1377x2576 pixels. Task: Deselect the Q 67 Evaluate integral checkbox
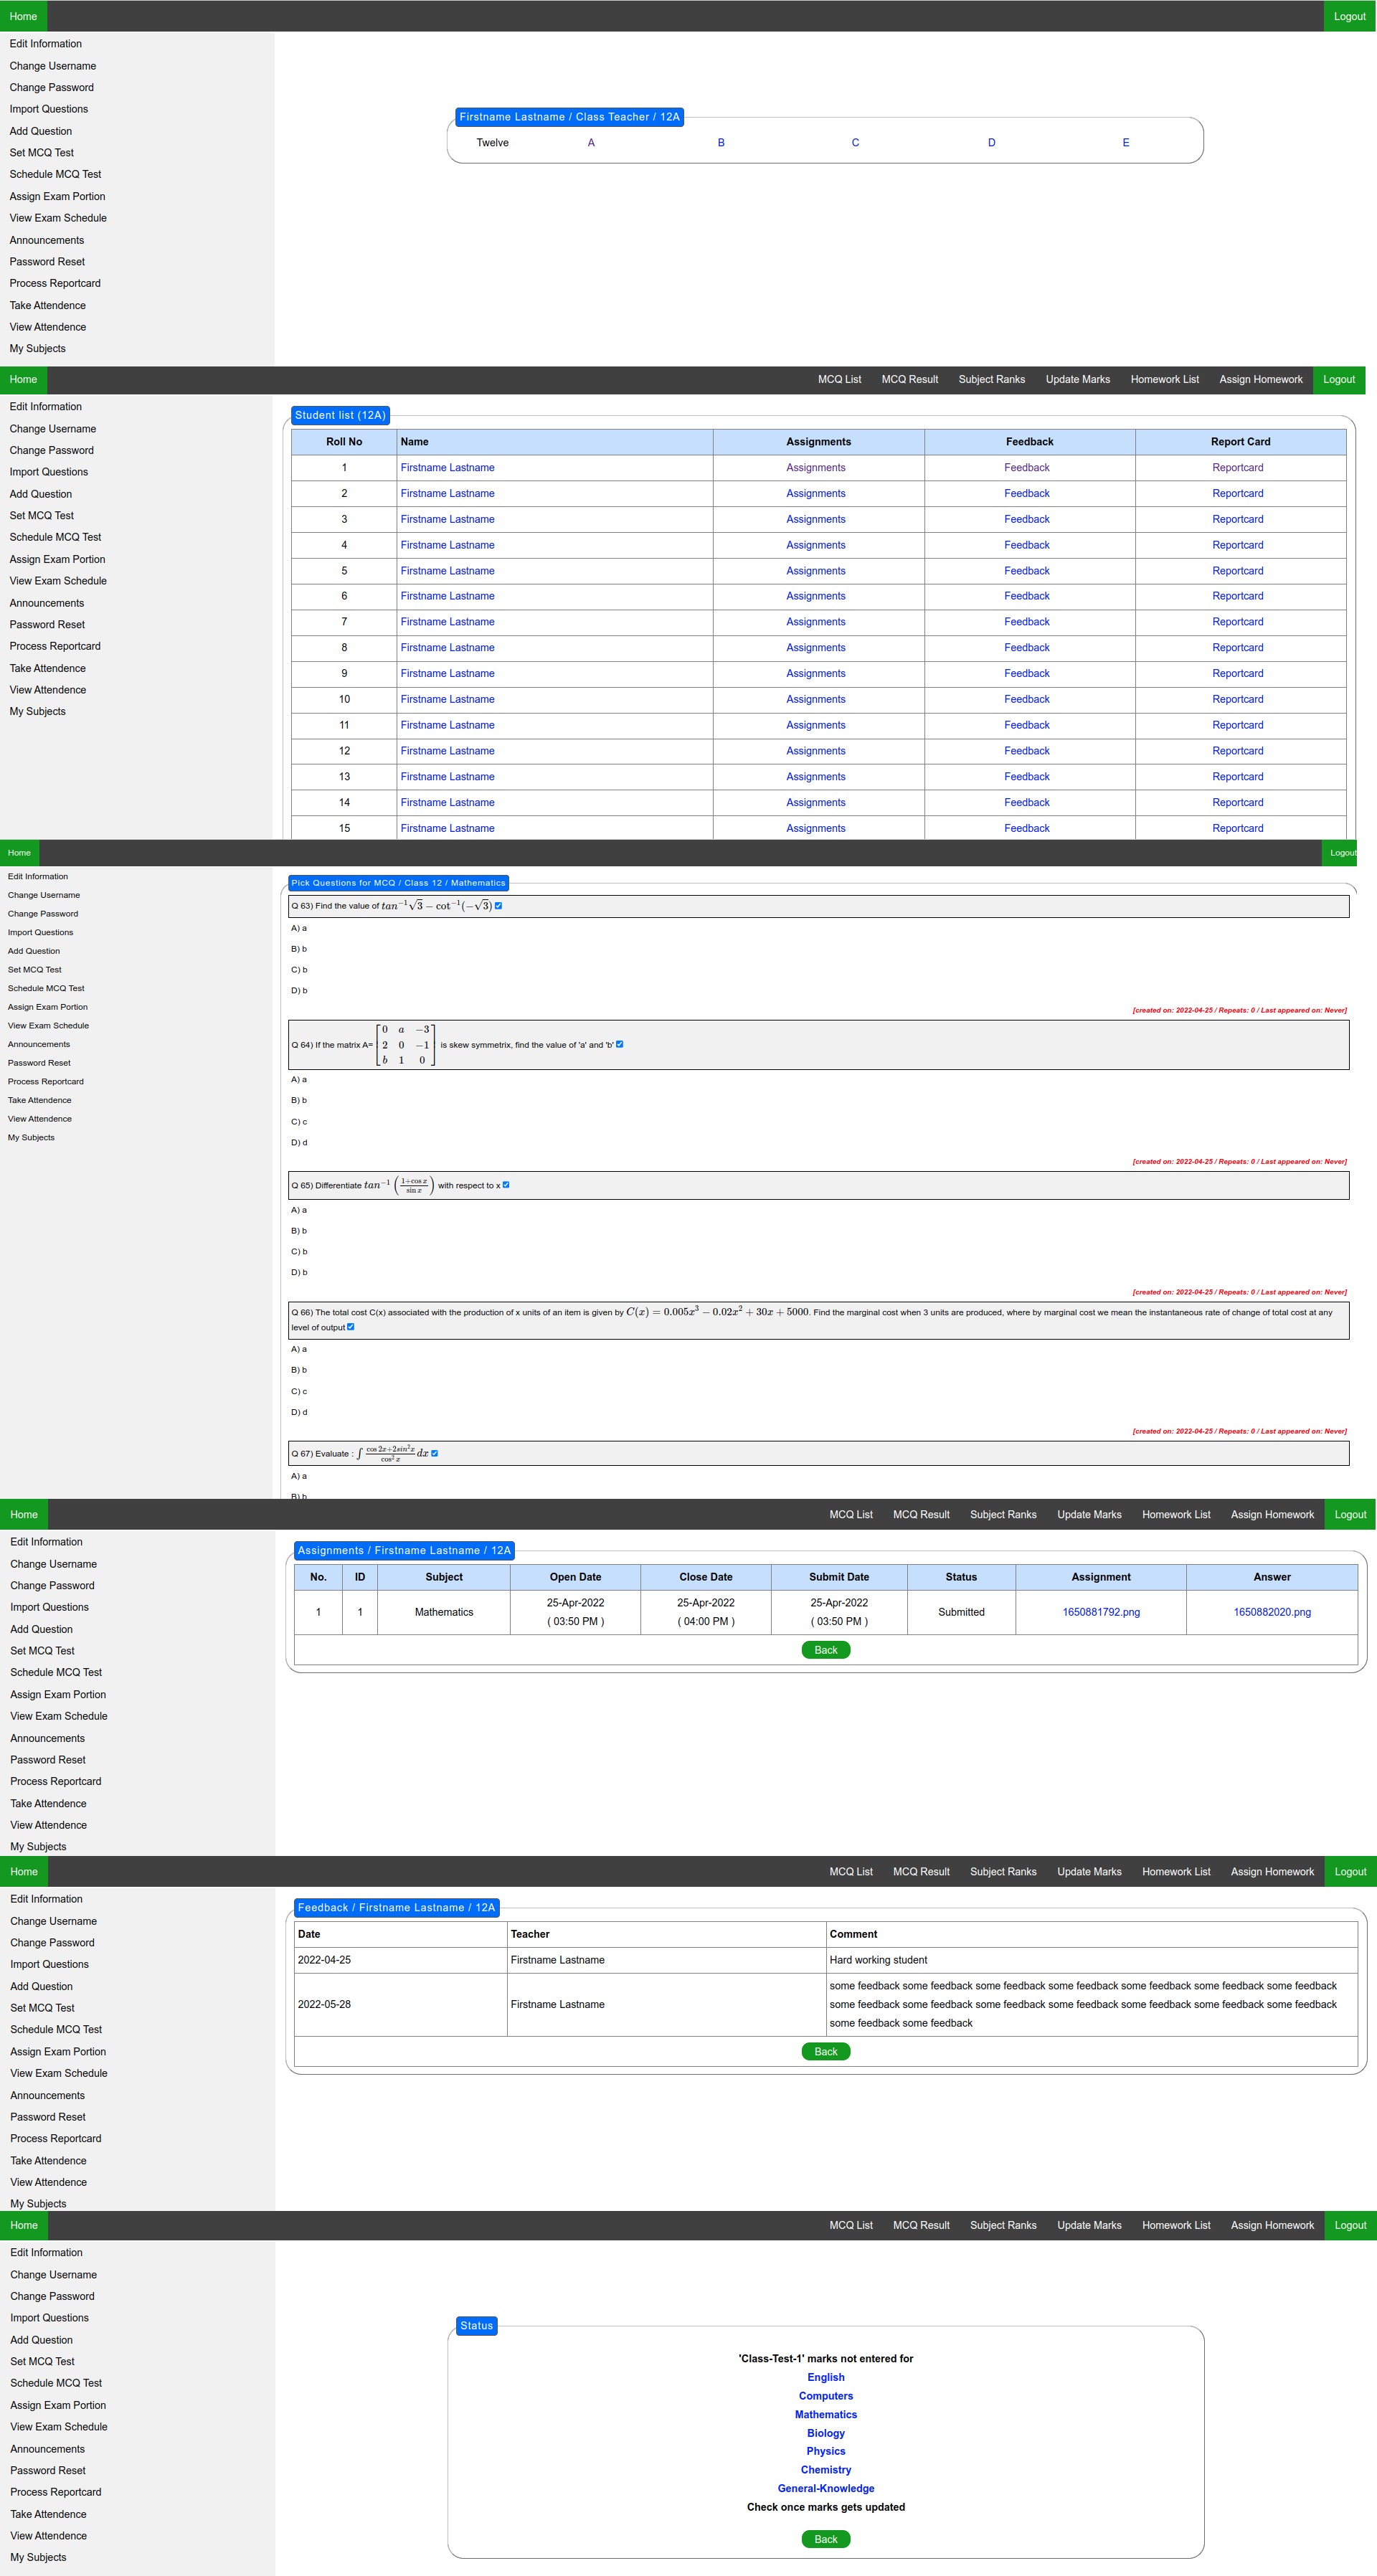tap(434, 1453)
